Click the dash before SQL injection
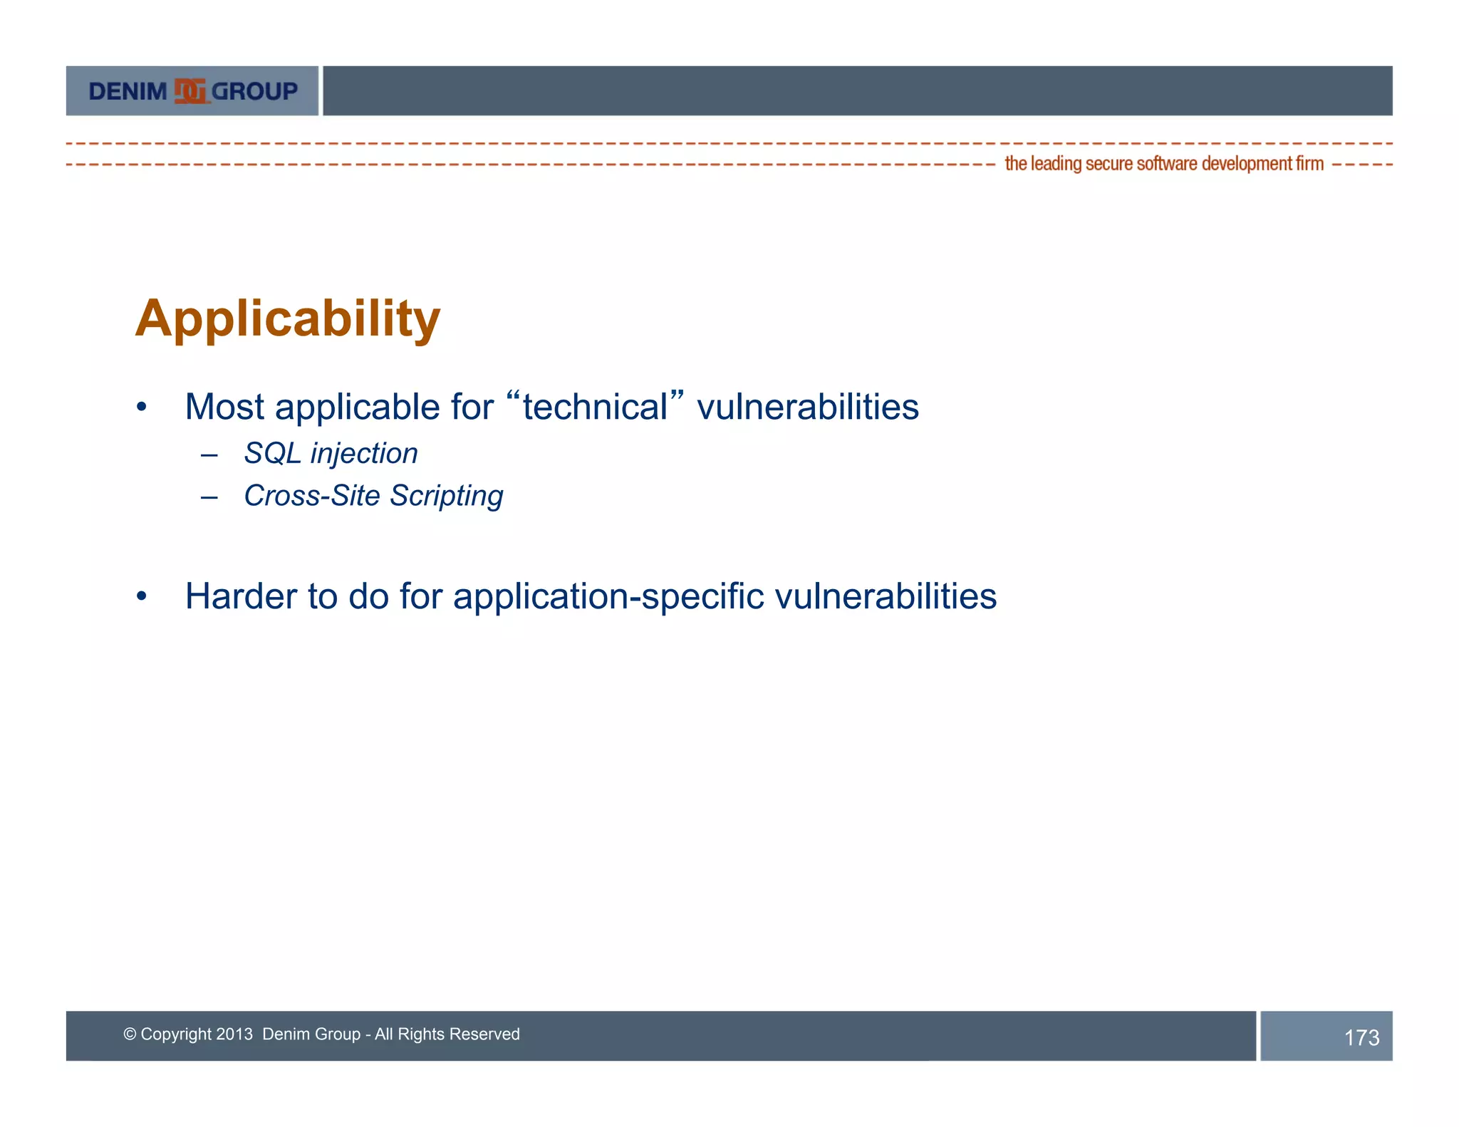1459x1127 pixels. pos(209,455)
